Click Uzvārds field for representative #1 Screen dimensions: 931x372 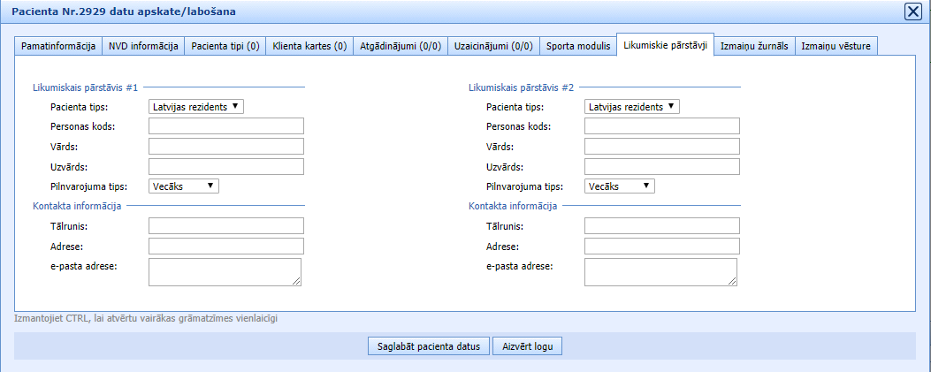[x=226, y=167]
